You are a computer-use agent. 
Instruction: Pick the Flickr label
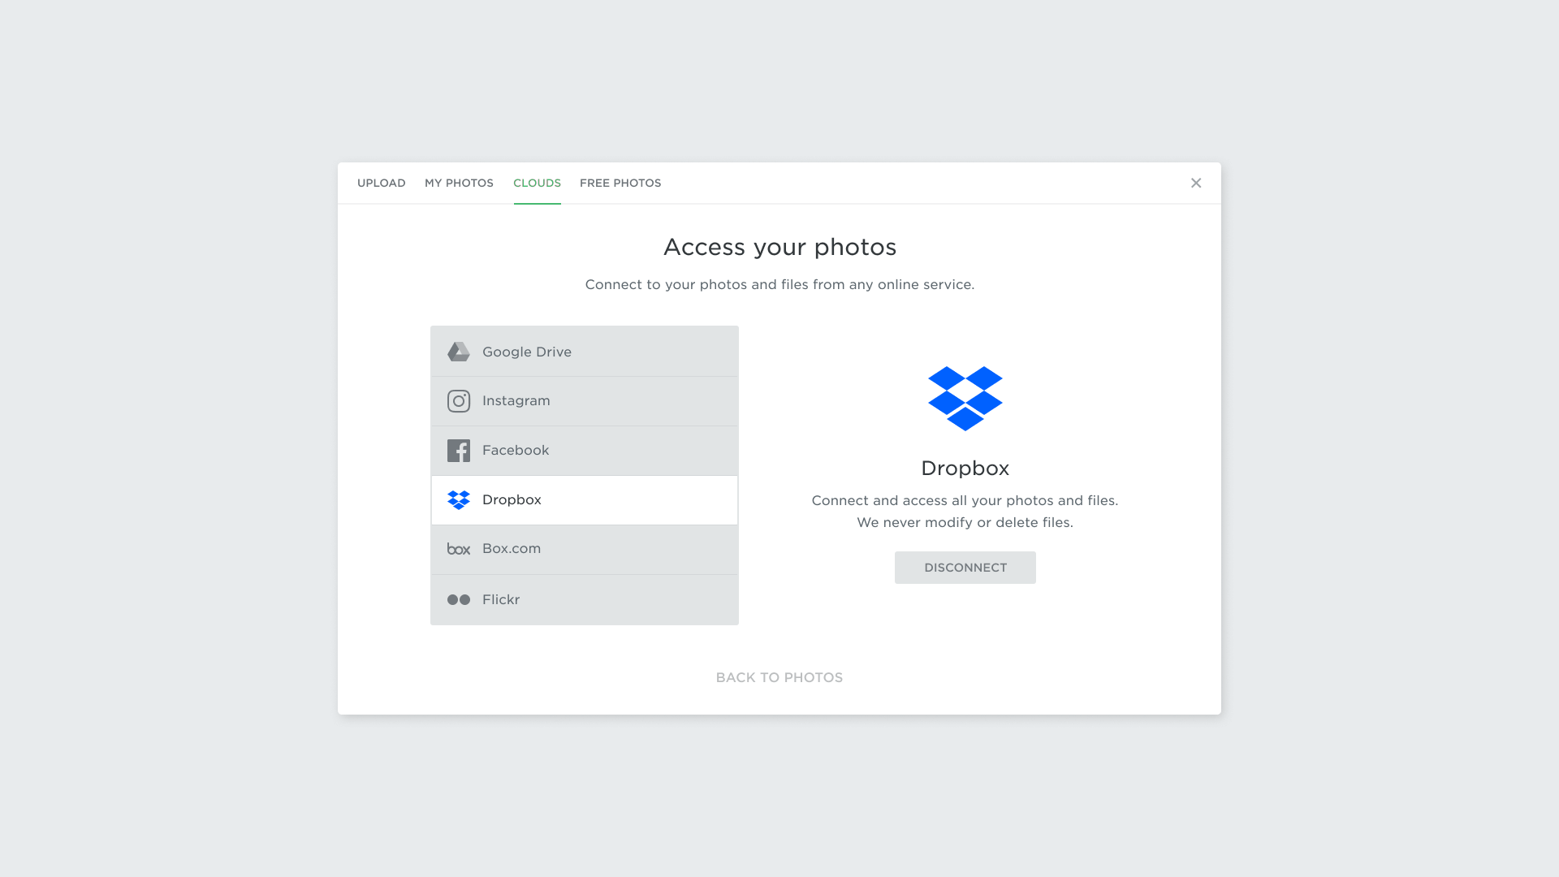tap(501, 600)
